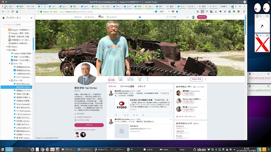Click the volume speaker icon in system tray

click(x=230, y=149)
